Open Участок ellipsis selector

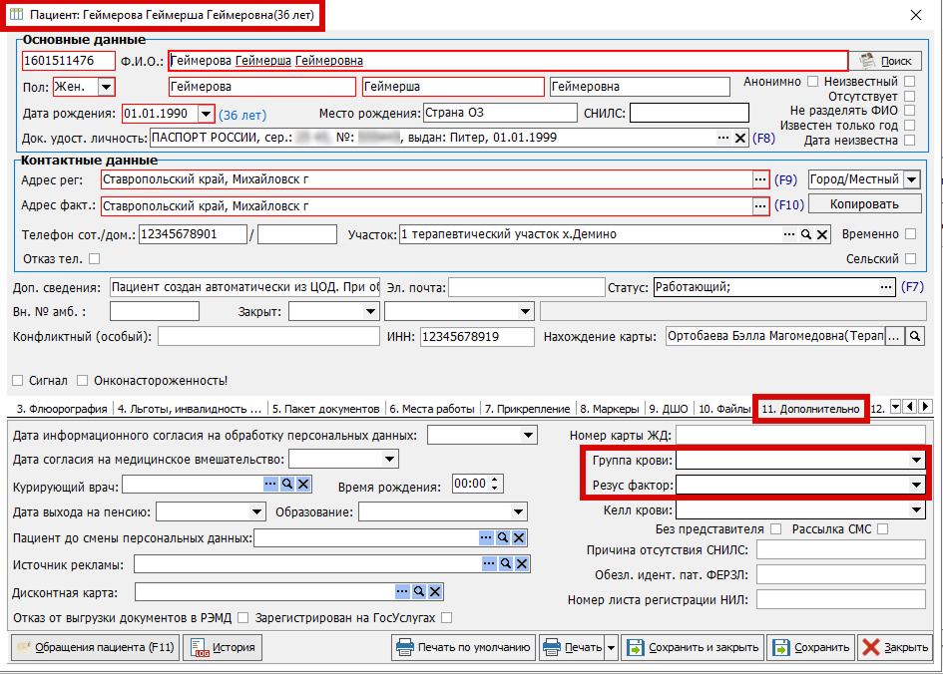(789, 234)
